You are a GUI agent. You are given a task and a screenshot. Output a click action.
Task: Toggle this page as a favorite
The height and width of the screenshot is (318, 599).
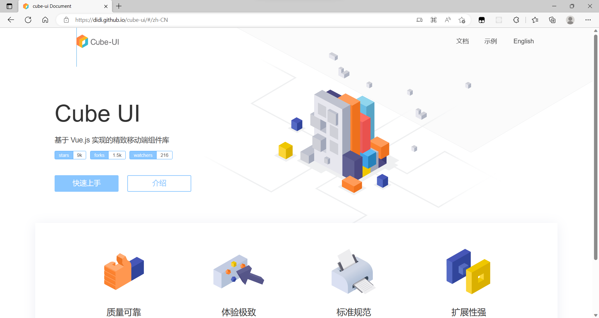pyautogui.click(x=462, y=20)
